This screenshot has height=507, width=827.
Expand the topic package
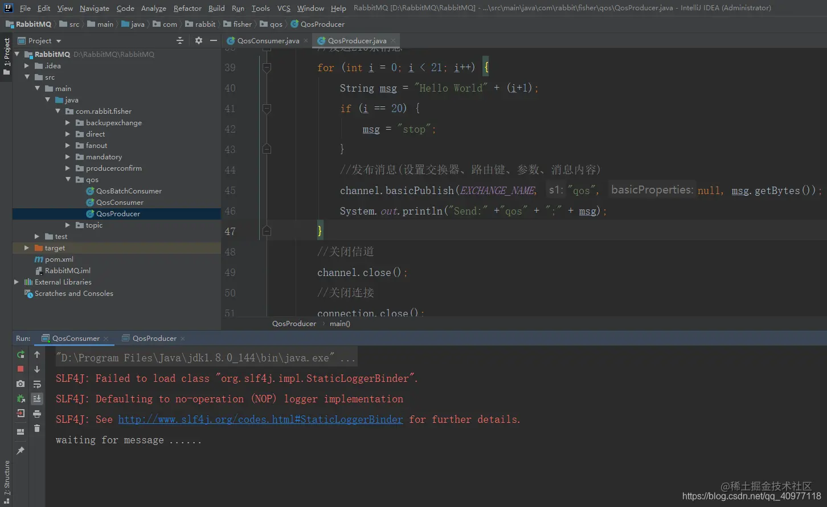click(68, 225)
